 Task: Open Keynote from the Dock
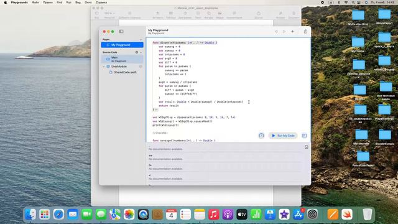[x=270, y=215]
